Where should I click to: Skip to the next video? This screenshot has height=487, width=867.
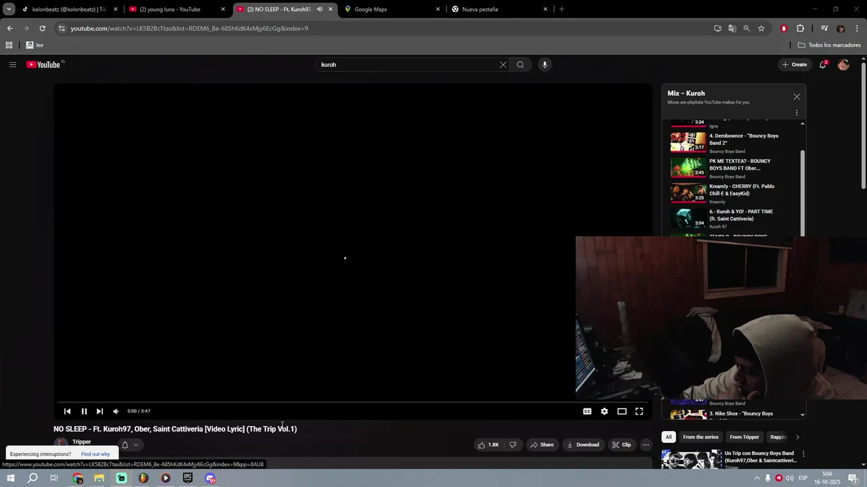(x=100, y=411)
